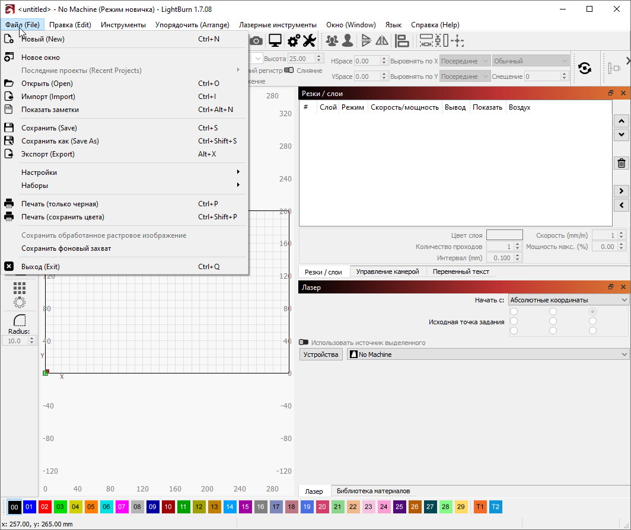Open the preview monitor icon
Image resolution: width=631 pixels, height=530 pixels.
[275, 41]
